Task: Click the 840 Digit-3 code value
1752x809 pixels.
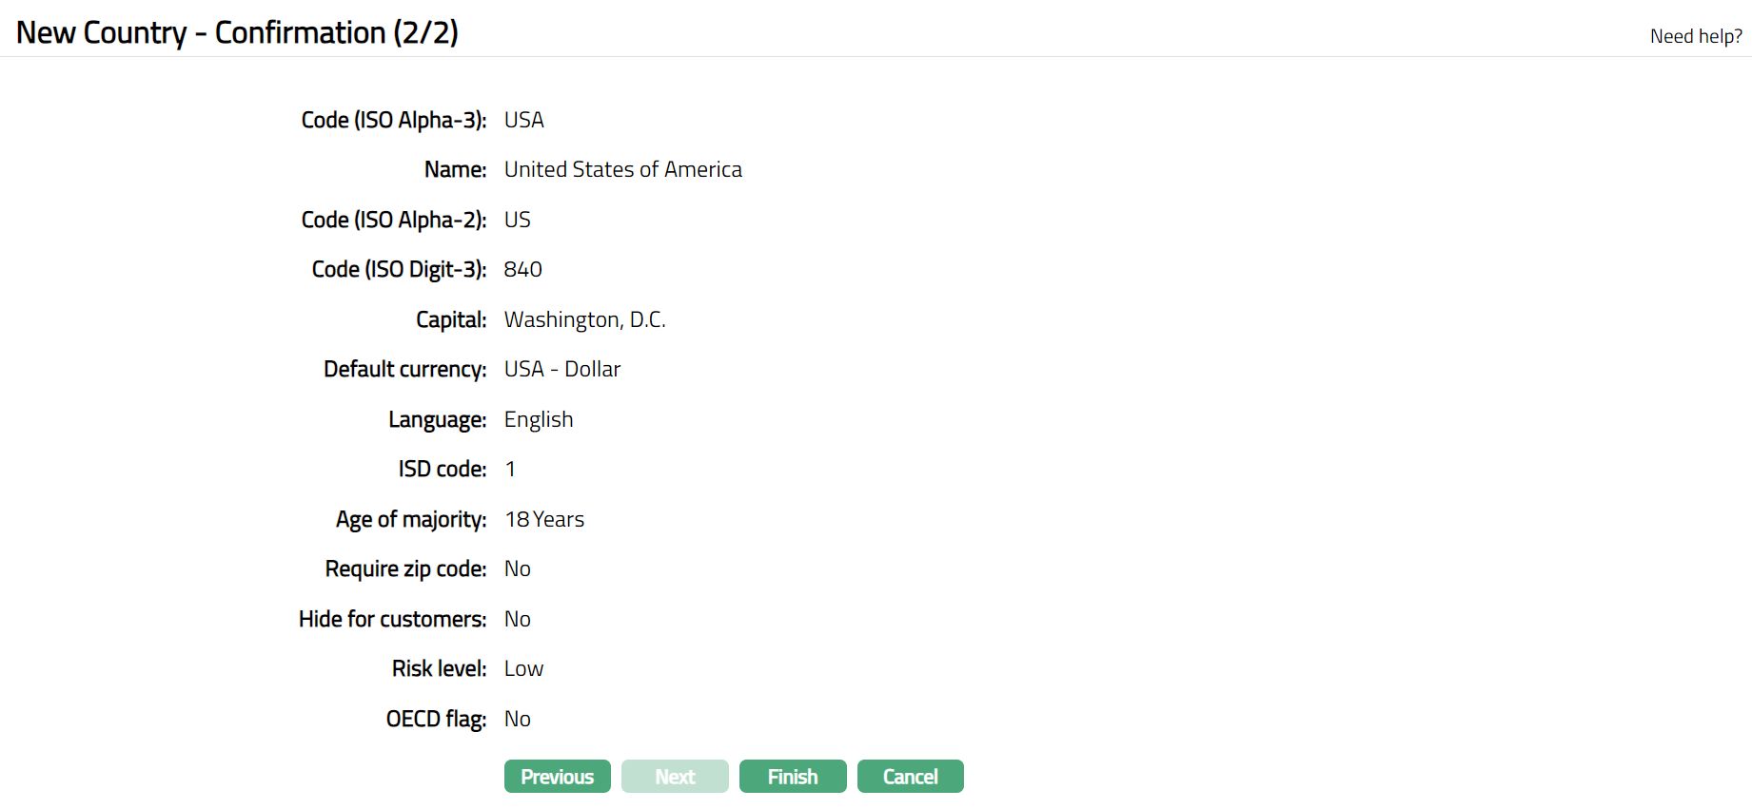Action: click(522, 270)
